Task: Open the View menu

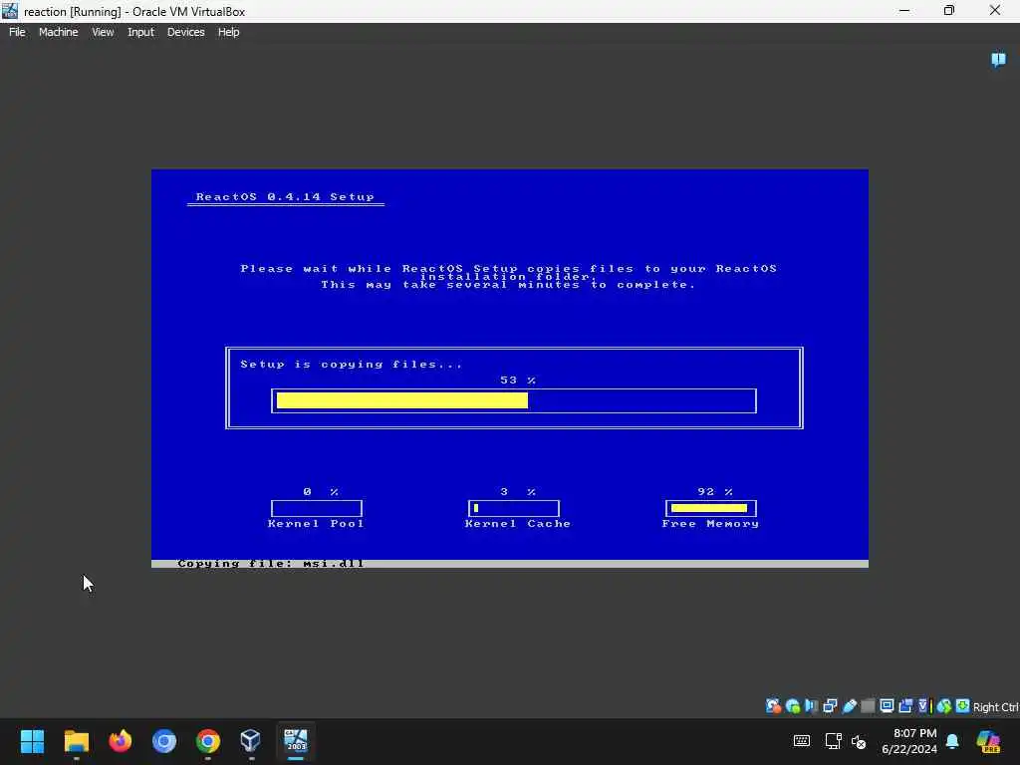Action: [x=103, y=32]
